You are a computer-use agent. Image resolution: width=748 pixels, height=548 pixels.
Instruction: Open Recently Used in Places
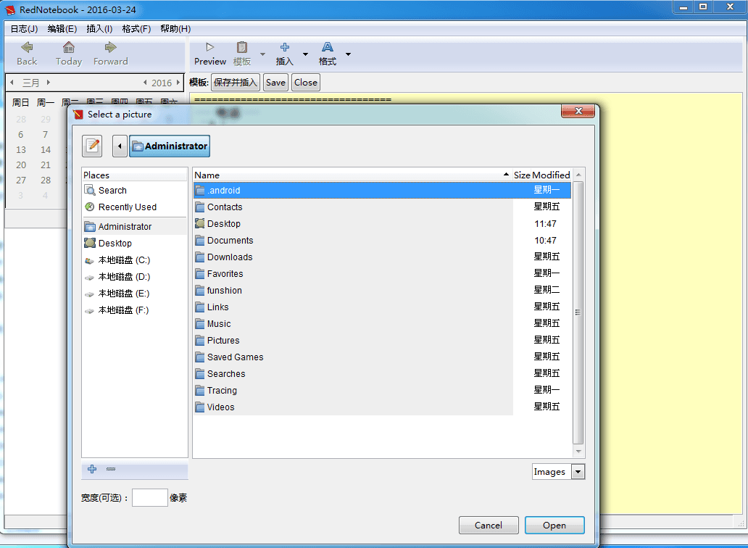pos(135,207)
